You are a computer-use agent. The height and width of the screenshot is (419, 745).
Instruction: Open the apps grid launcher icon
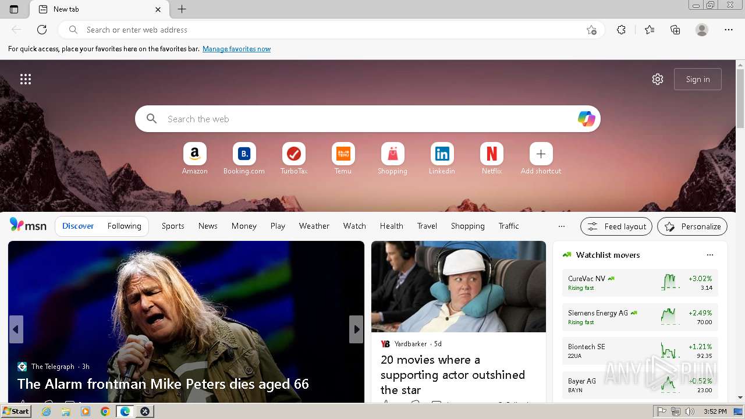[26, 79]
